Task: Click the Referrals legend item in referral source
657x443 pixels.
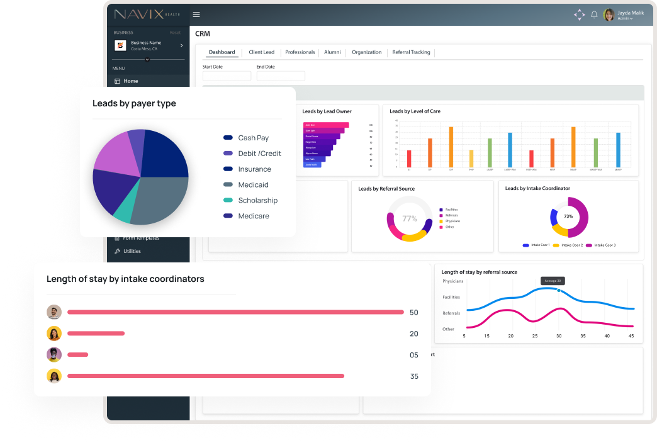Action: [449, 215]
